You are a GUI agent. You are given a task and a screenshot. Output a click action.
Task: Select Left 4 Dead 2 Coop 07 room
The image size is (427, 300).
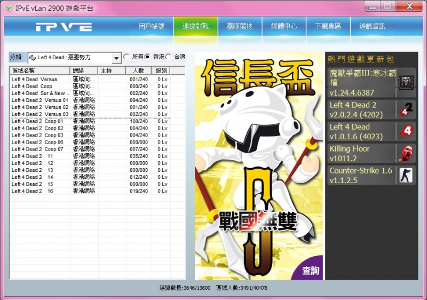coord(90,149)
